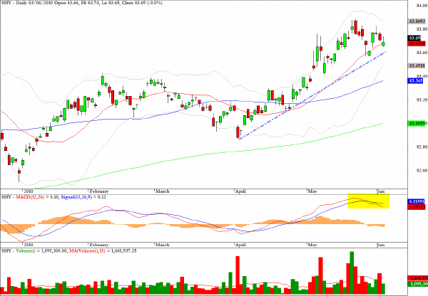Click March on the price chart axis
428x296 pixels.
click(x=163, y=191)
